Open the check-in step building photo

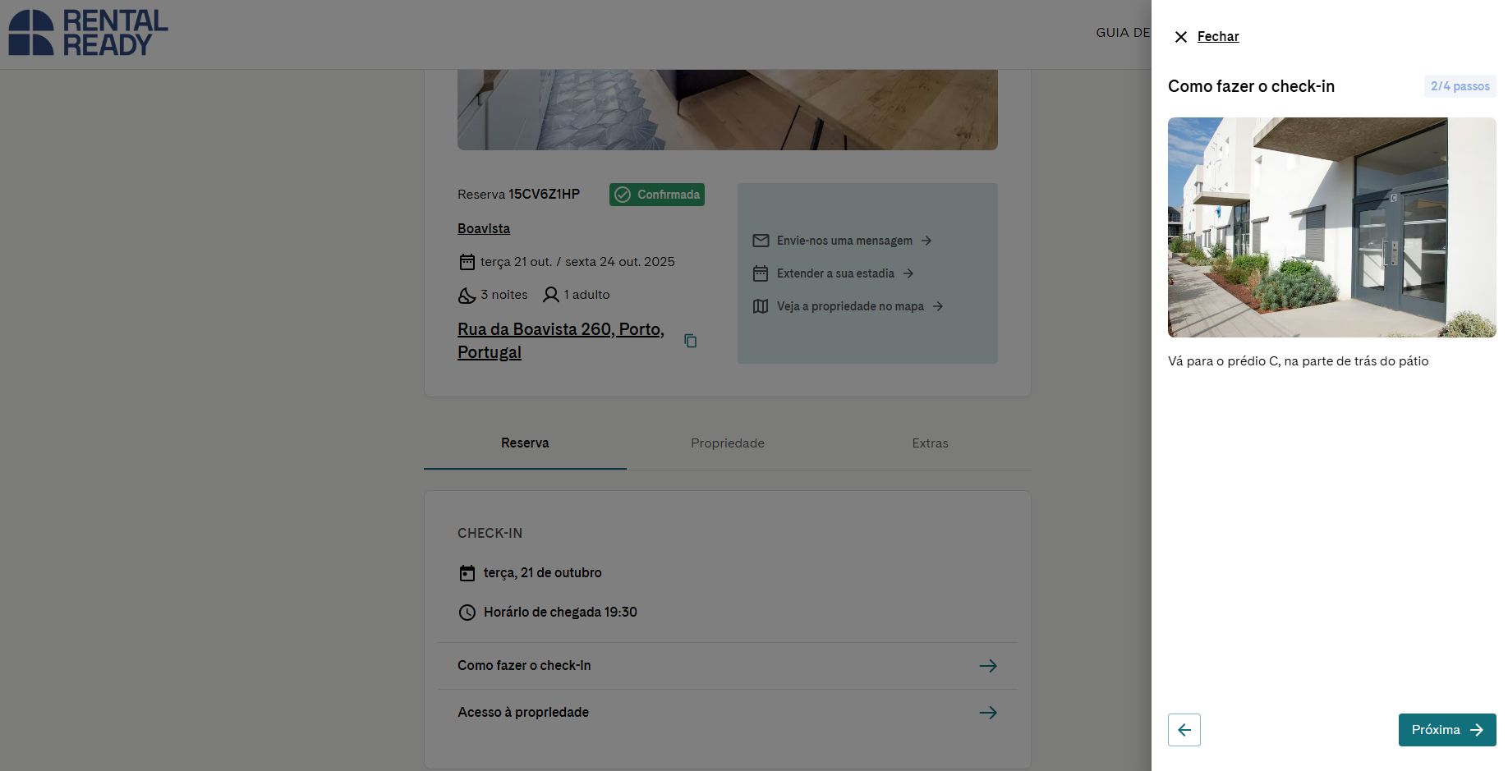pos(1332,227)
